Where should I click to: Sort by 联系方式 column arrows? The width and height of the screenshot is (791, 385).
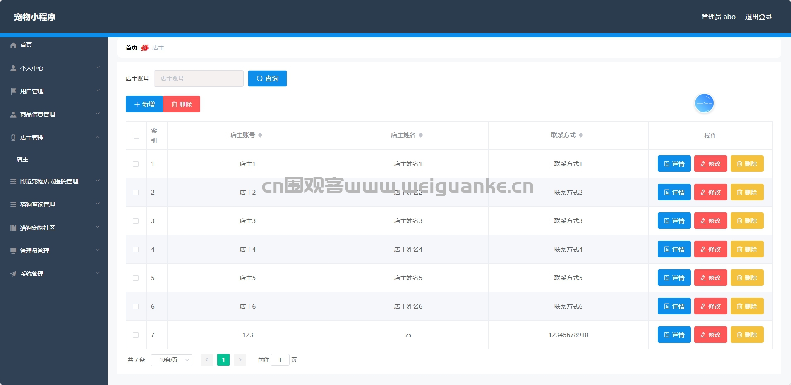[581, 135]
